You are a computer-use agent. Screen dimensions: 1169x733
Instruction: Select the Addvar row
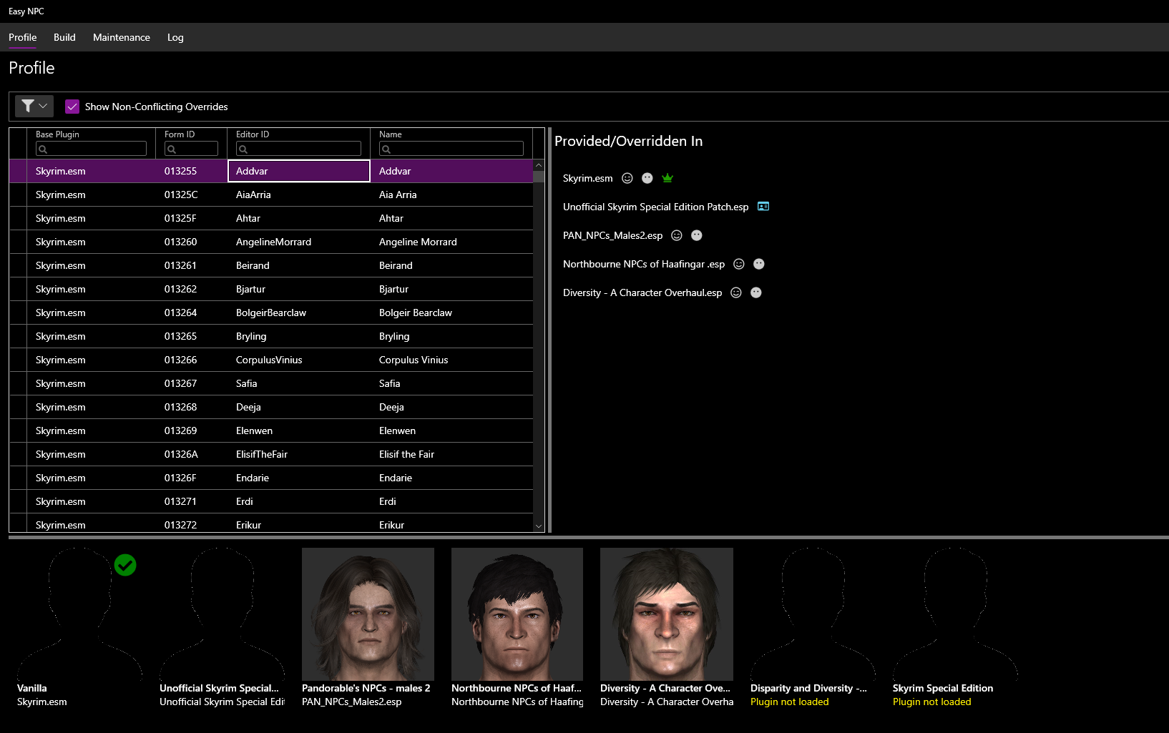[x=271, y=171]
